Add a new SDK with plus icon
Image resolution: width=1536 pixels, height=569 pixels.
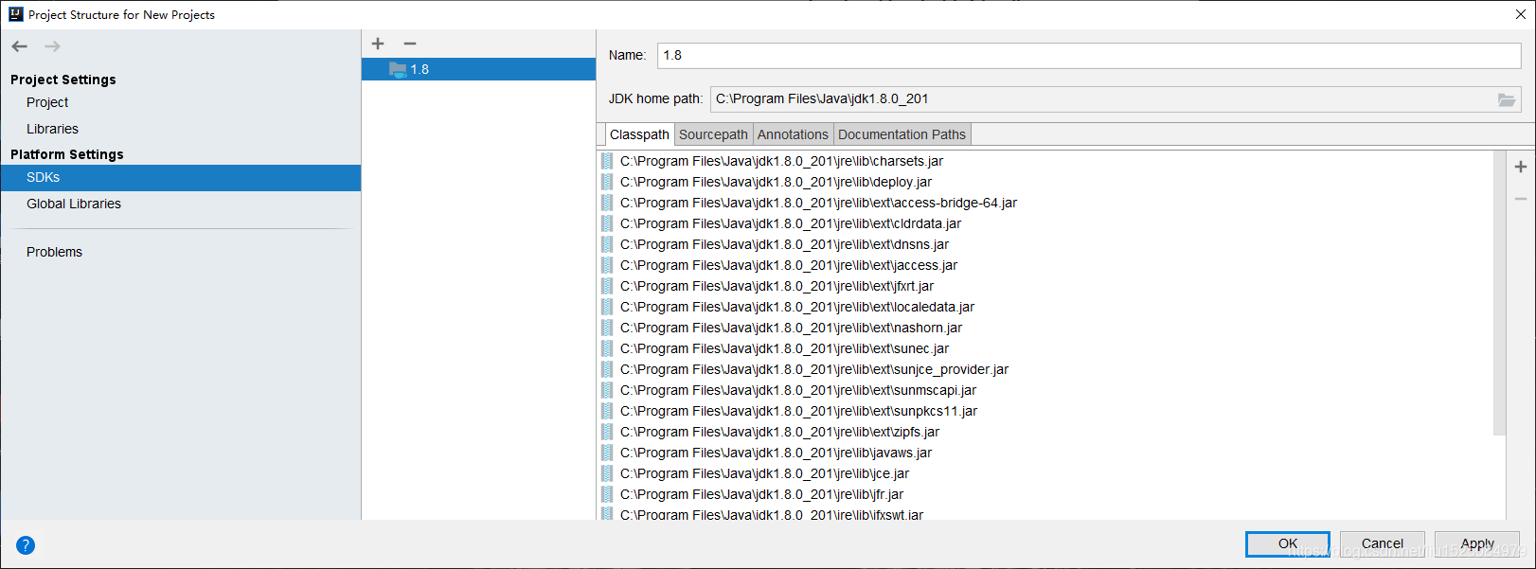point(378,44)
